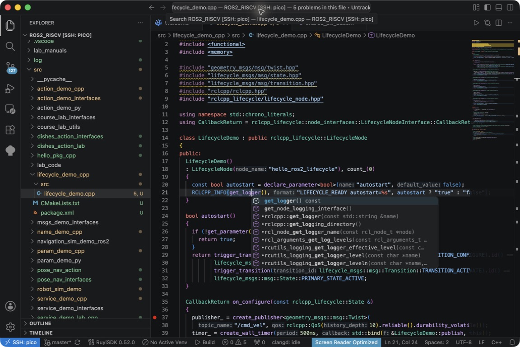
Task: Select rclcpp::get_logger suggestion
Action: pos(344,216)
